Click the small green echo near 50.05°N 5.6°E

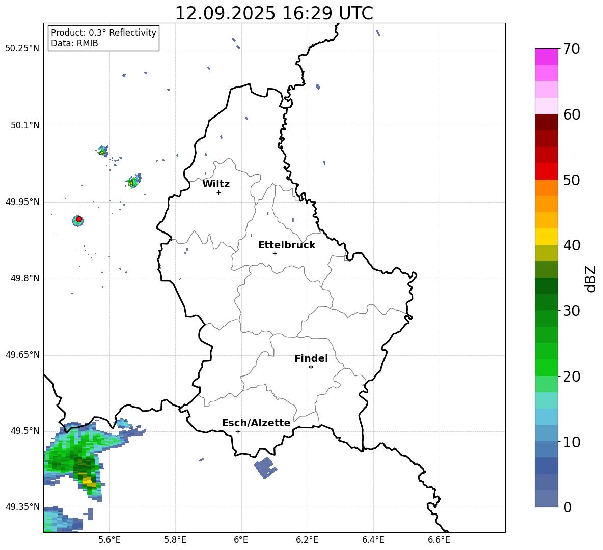pos(102,151)
